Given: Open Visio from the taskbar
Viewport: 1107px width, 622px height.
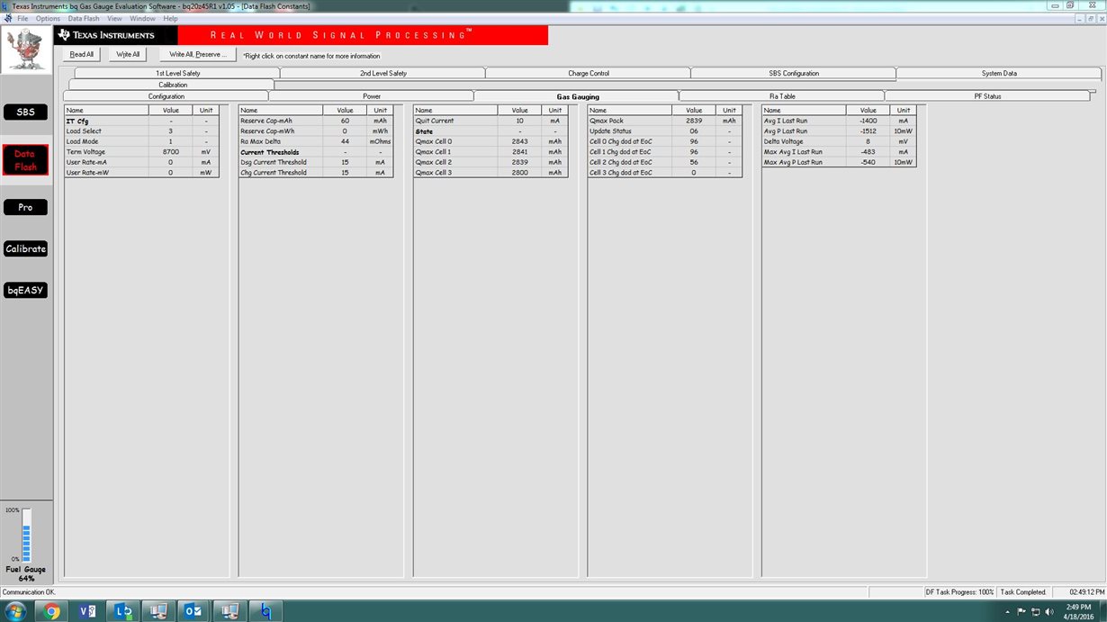Looking at the screenshot, I should coord(88,611).
